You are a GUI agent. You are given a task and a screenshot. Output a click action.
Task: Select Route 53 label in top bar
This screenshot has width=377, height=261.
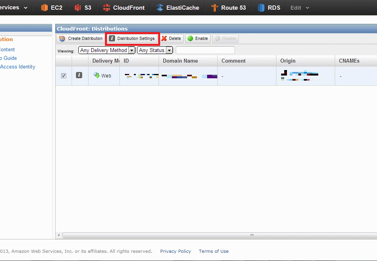click(x=233, y=8)
